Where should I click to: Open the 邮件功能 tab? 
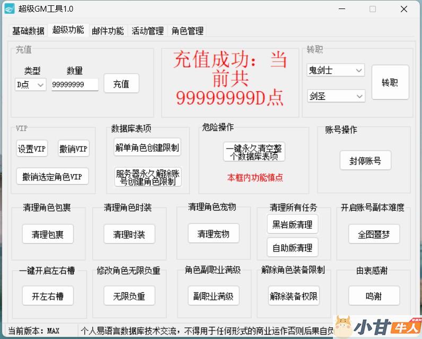[108, 31]
